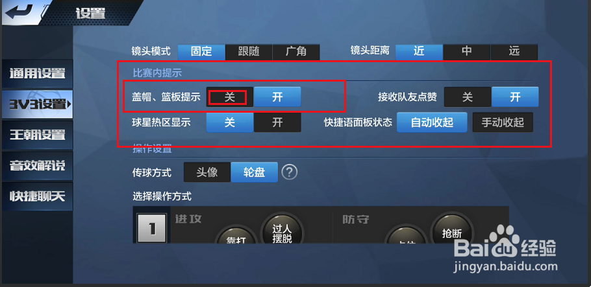Select 广角 camera mode
The height and width of the screenshot is (287, 591).
tap(296, 51)
